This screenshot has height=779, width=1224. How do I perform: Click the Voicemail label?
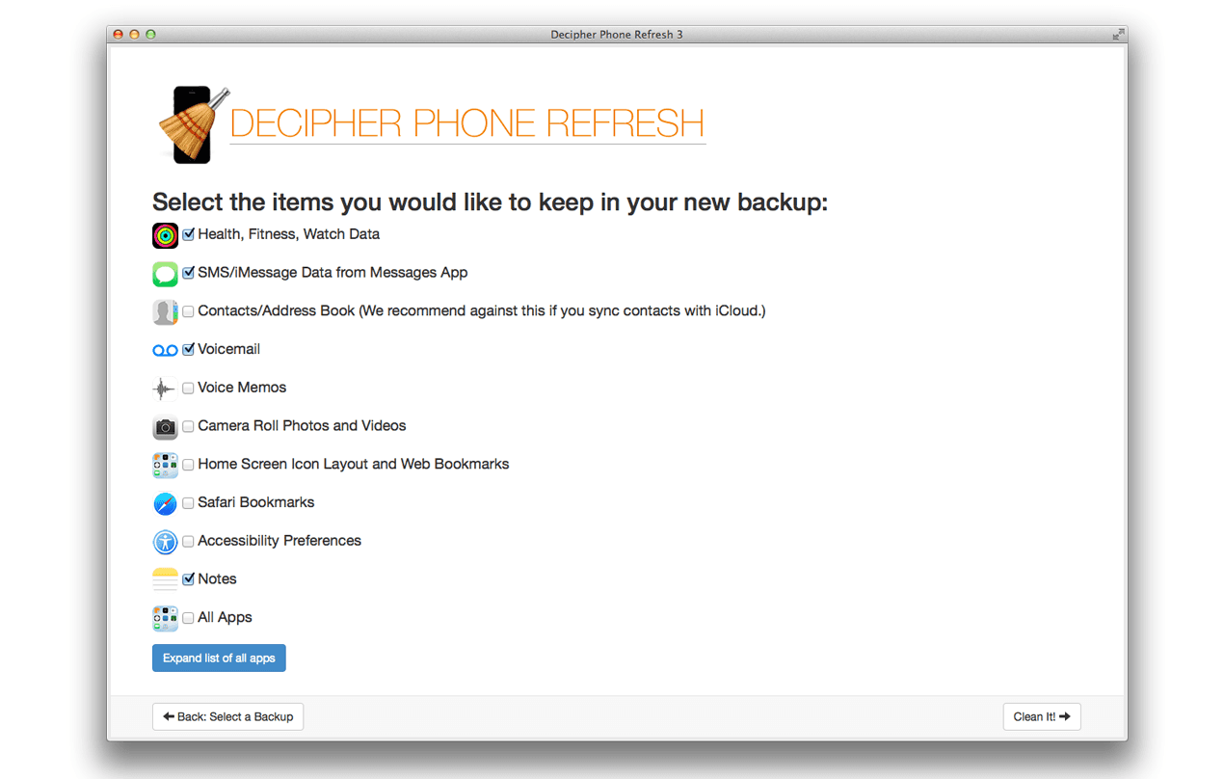pyautogui.click(x=229, y=349)
